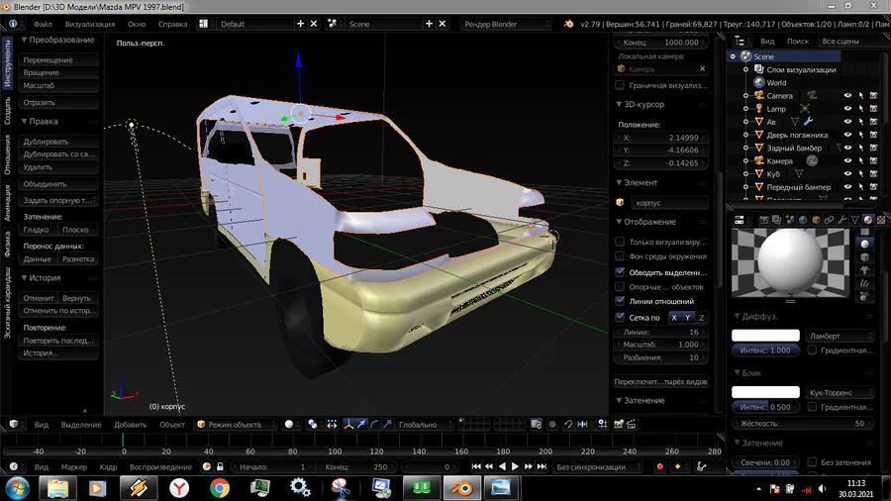Click the pivot point selector icon
Viewport: 891px width, 501px height.
point(313,425)
